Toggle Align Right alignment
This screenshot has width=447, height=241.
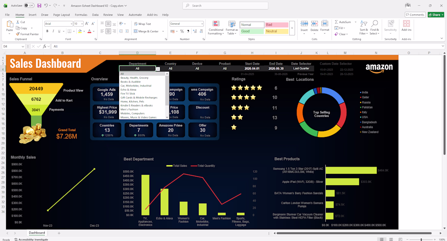point(114,31)
